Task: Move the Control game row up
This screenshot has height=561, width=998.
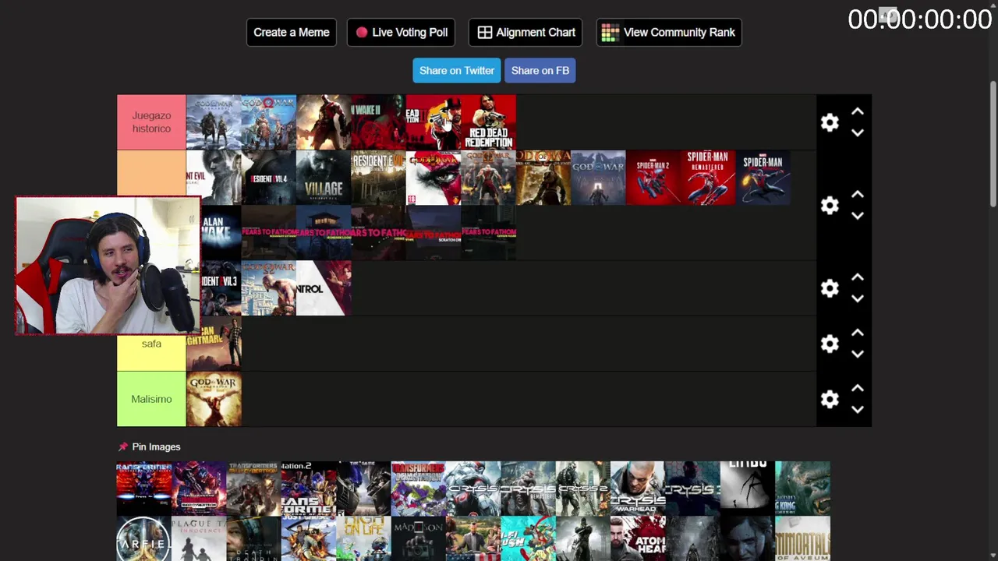Action: tap(858, 277)
